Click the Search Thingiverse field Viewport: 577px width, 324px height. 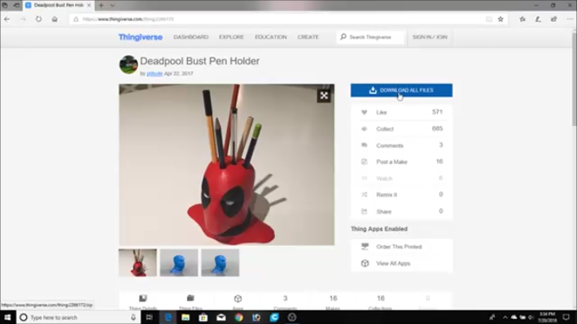(x=370, y=37)
